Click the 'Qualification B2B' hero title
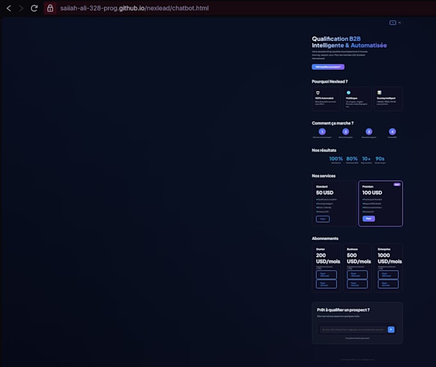This screenshot has width=436, height=367. point(336,38)
